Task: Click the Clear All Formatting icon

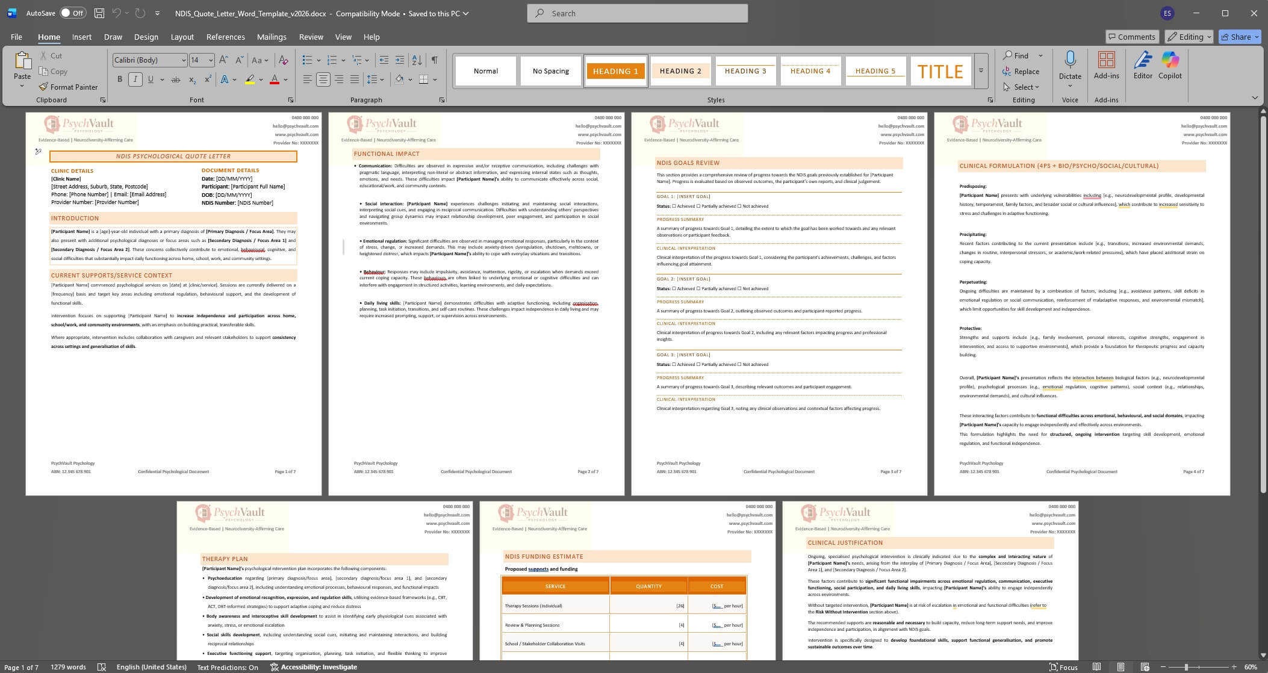Action: (x=283, y=60)
